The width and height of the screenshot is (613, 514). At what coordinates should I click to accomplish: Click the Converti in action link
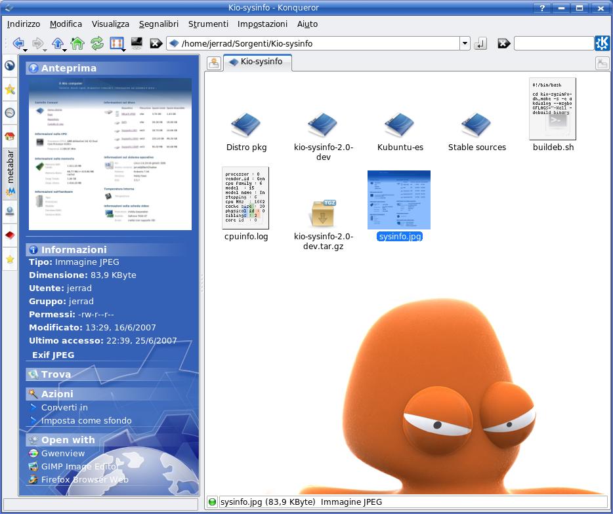(64, 407)
